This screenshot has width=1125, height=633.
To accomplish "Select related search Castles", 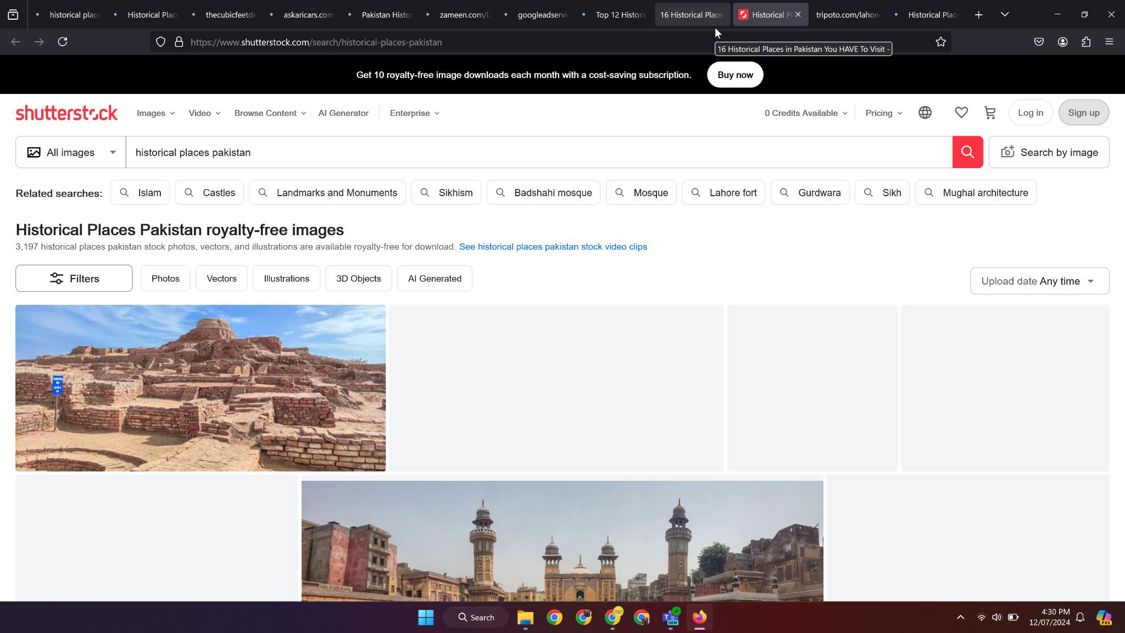I will (x=209, y=193).
